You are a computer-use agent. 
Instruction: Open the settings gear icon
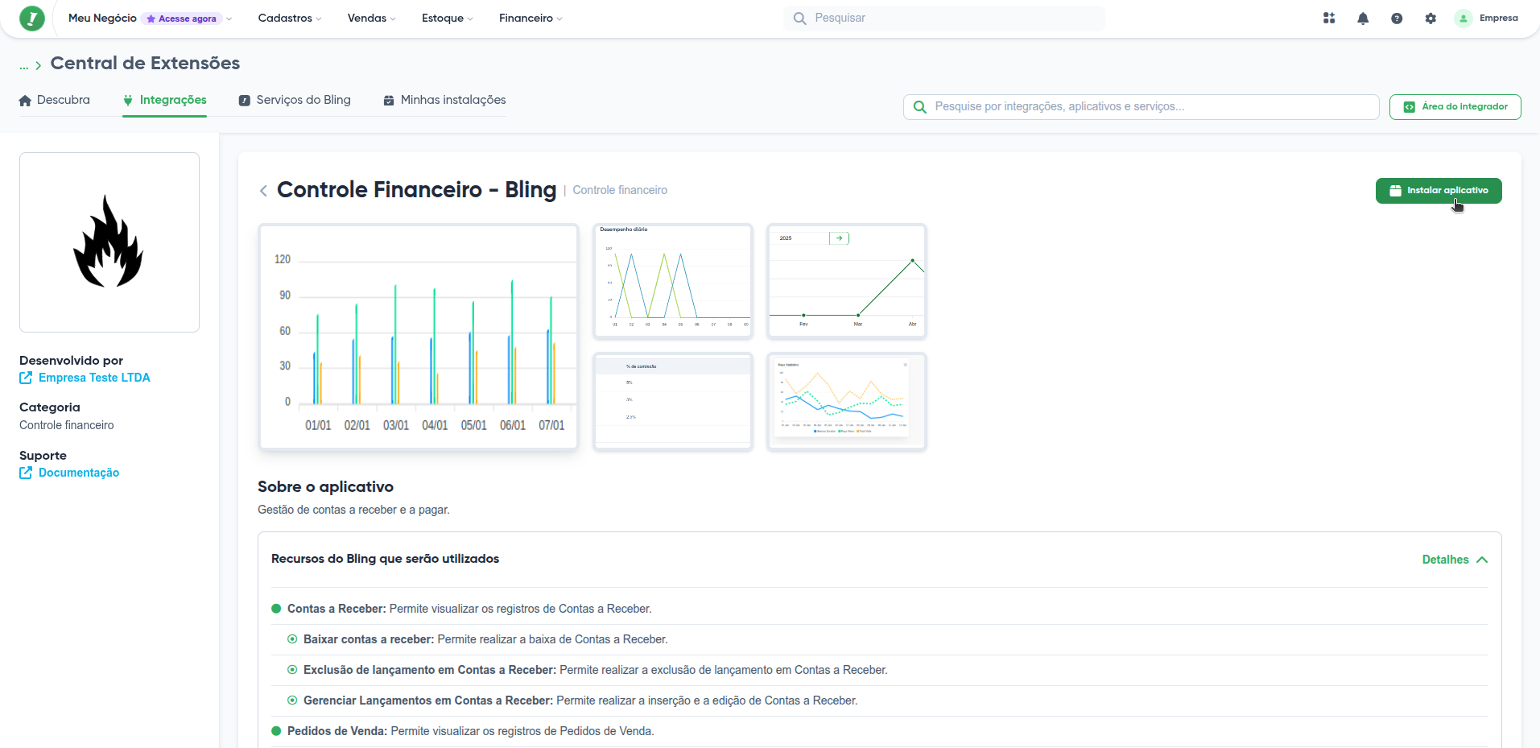(1431, 18)
